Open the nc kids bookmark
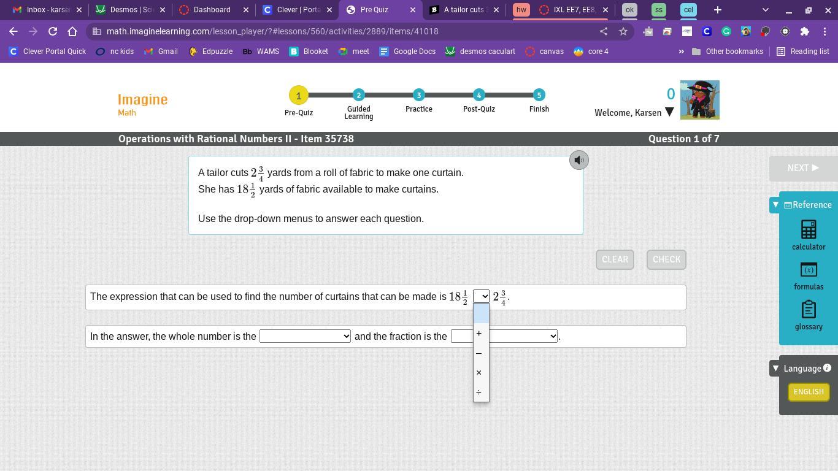The height and width of the screenshot is (471, 838). (115, 52)
